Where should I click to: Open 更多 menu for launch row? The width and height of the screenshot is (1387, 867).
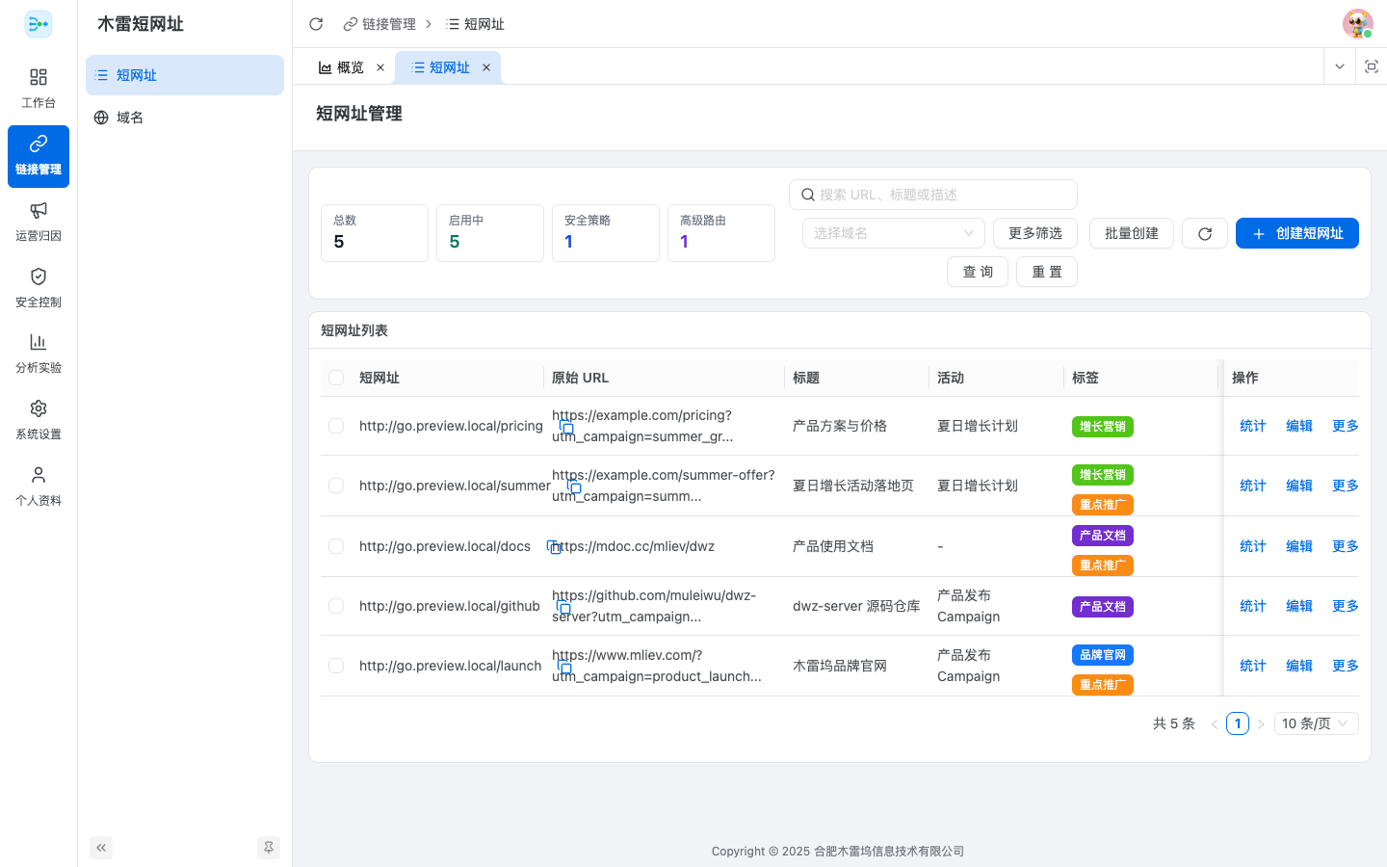tap(1346, 666)
